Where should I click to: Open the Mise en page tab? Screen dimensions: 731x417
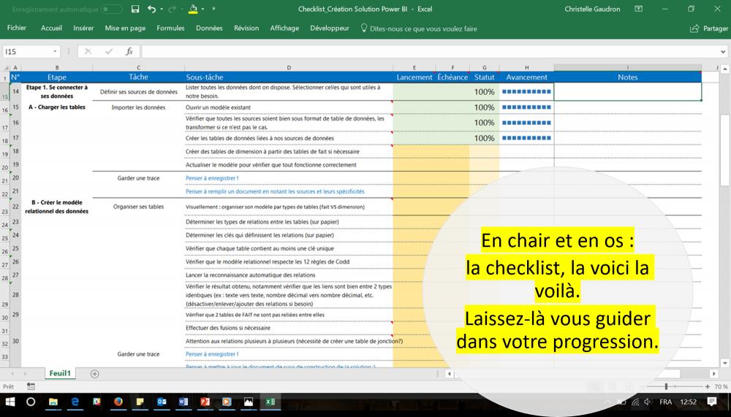(x=125, y=28)
